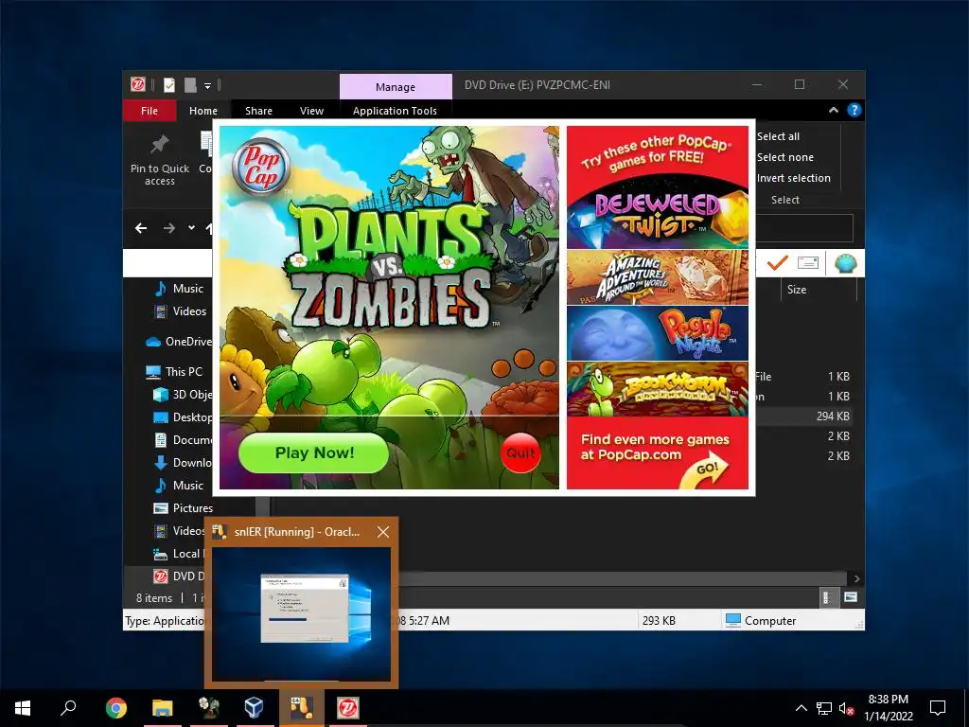
Task: Click the PopCap logo badge
Action: (x=261, y=167)
